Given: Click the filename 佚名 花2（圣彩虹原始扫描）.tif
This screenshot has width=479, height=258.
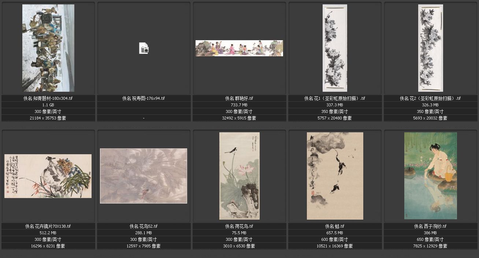Looking at the screenshot, I should [430, 98].
